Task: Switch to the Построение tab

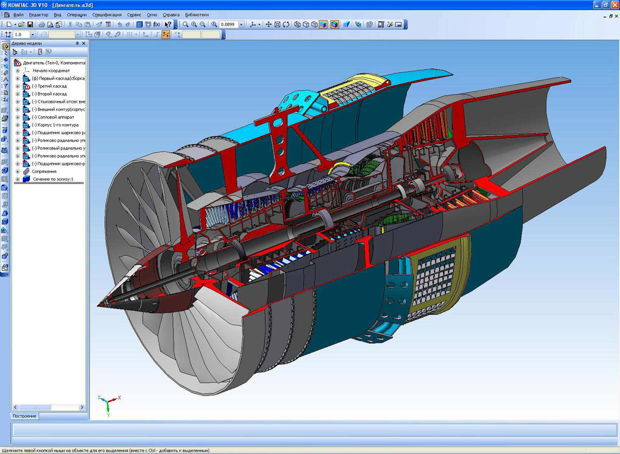Action: [24, 416]
